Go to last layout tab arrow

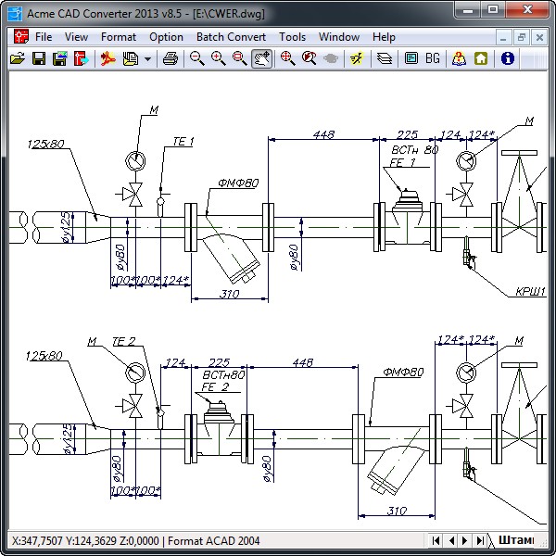479,540
